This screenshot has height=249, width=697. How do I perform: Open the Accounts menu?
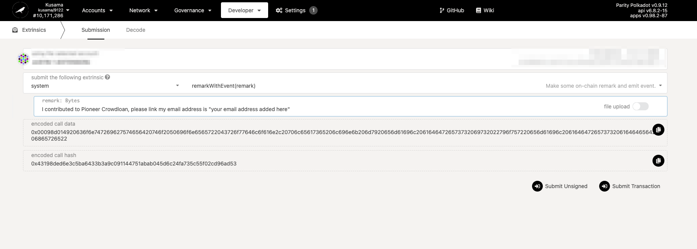click(97, 10)
